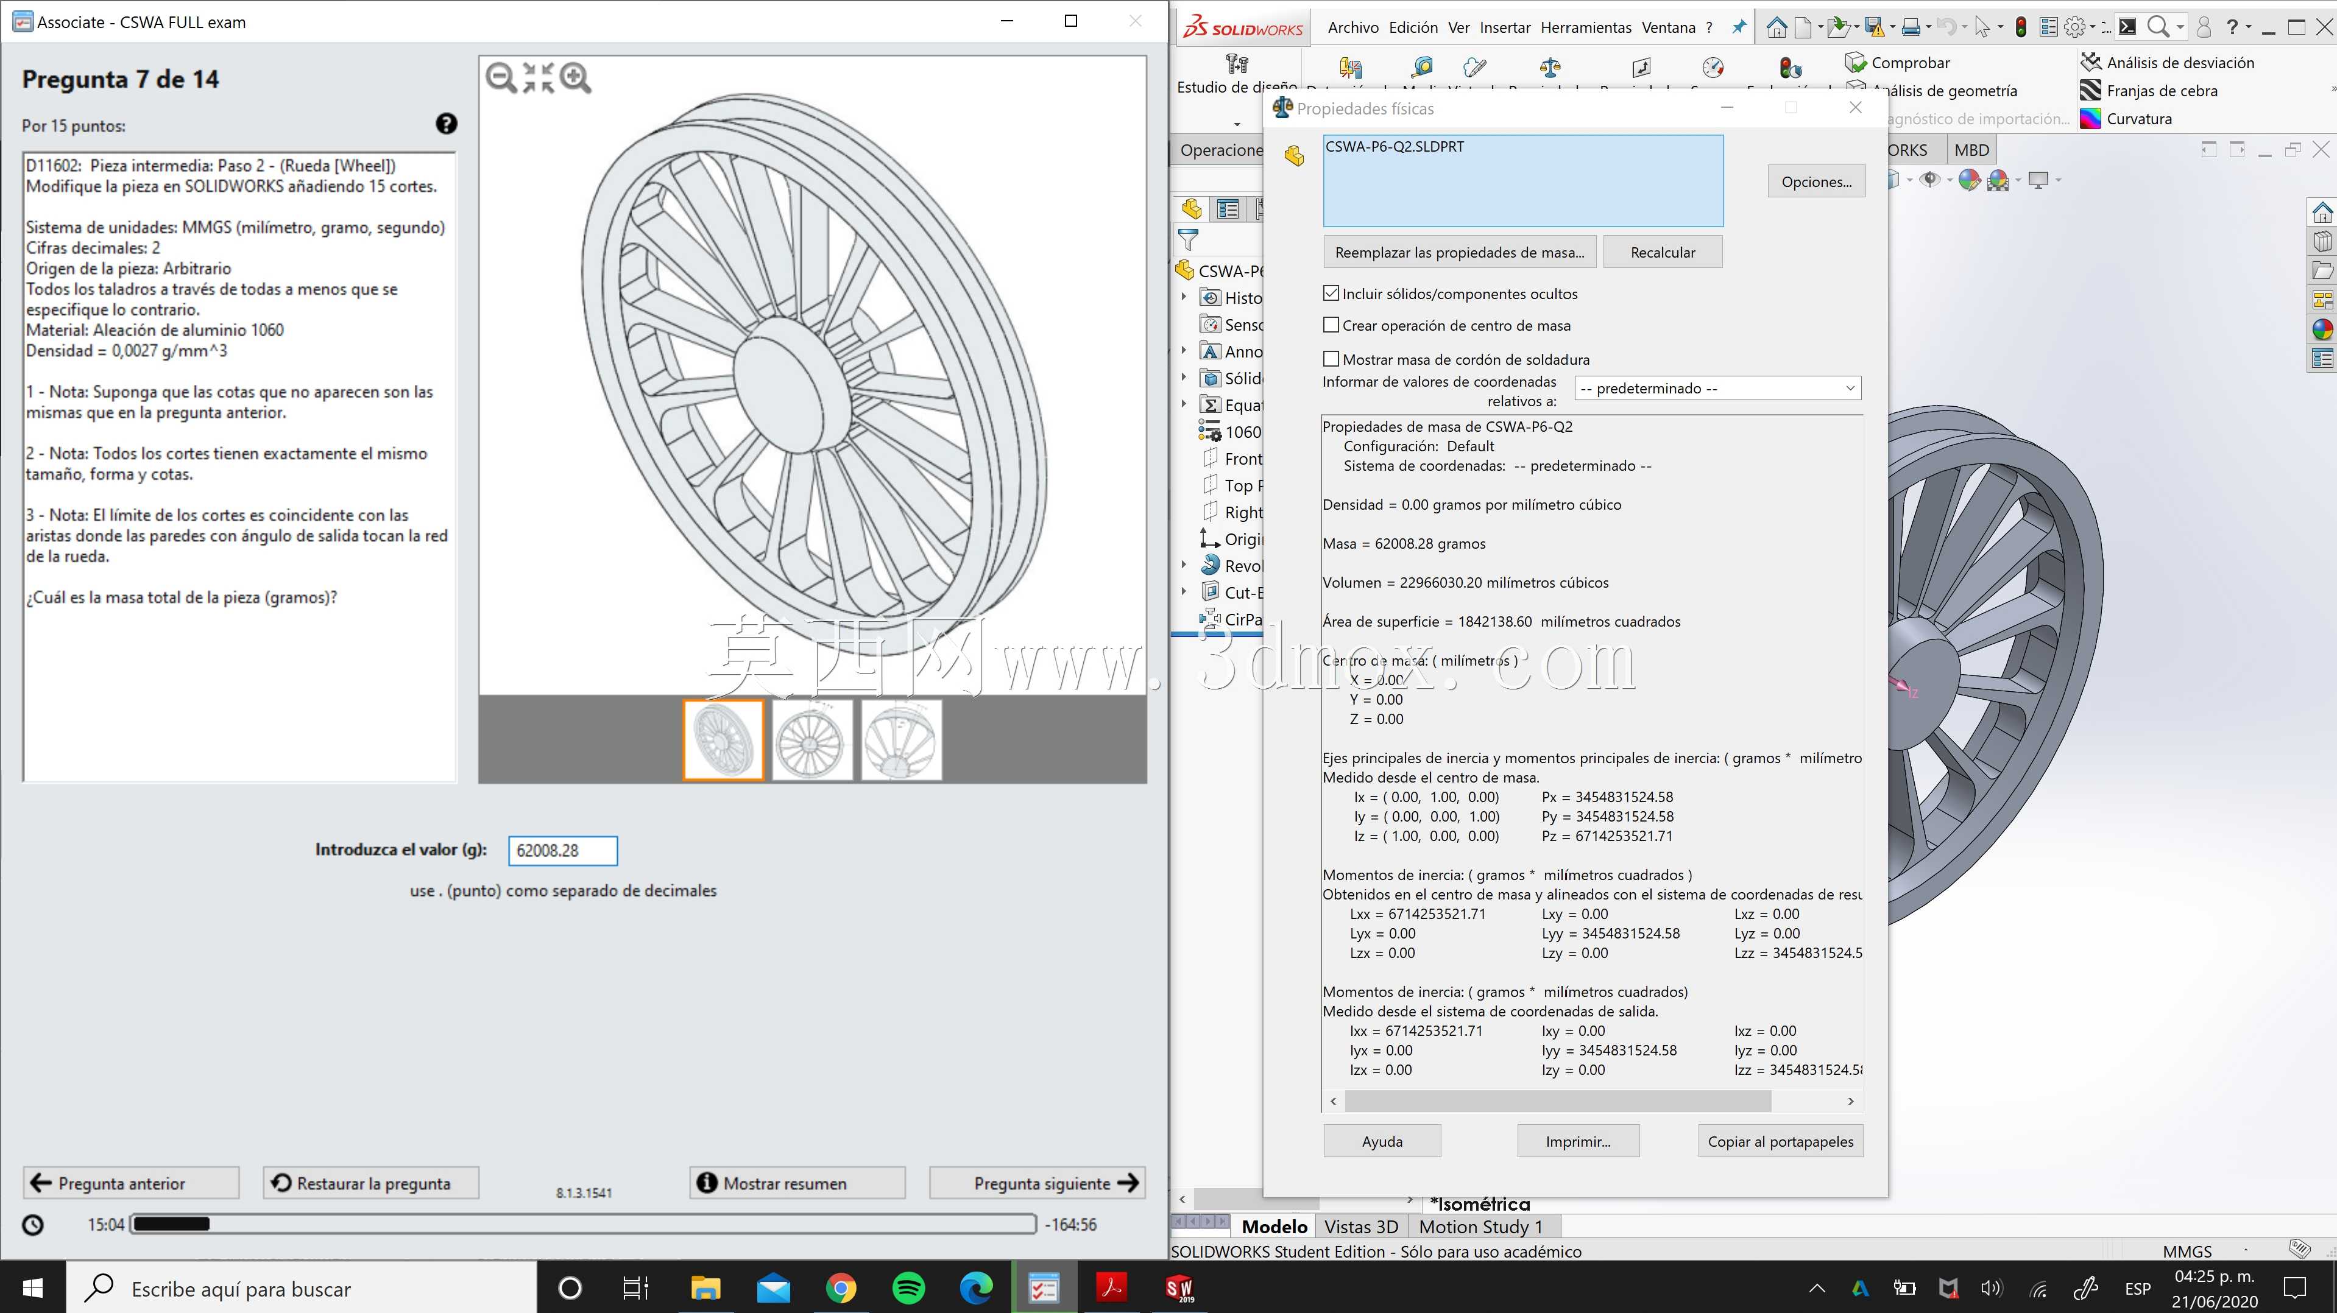Open the Opciones... button
The height and width of the screenshot is (1313, 2337).
1816,181
